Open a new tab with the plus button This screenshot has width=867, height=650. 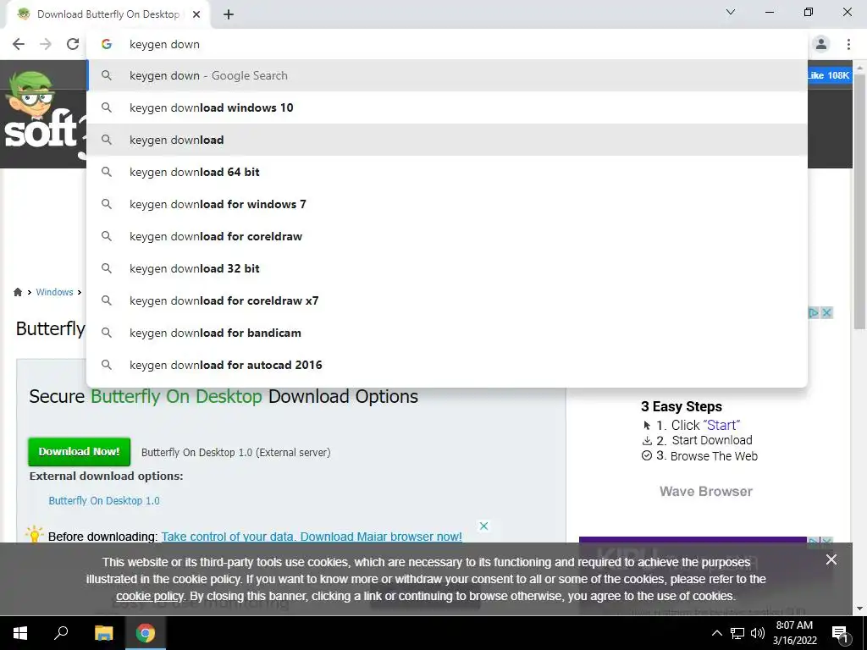229,14
